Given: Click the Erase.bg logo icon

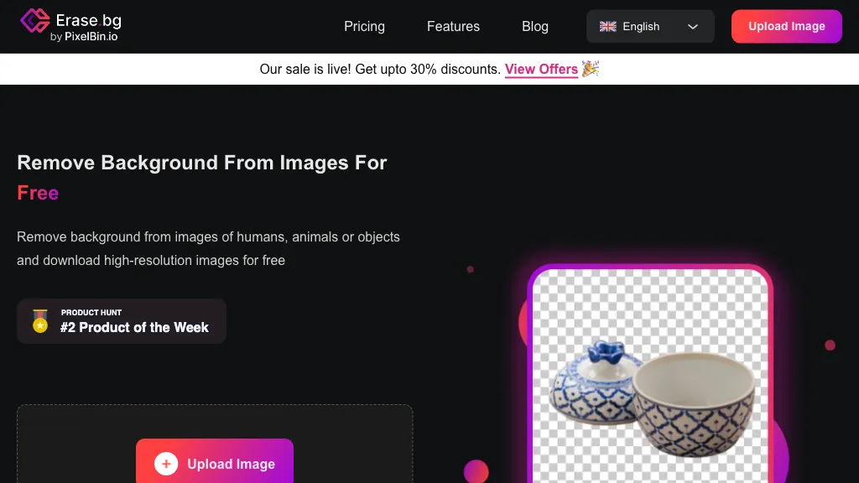Looking at the screenshot, I should [35, 21].
